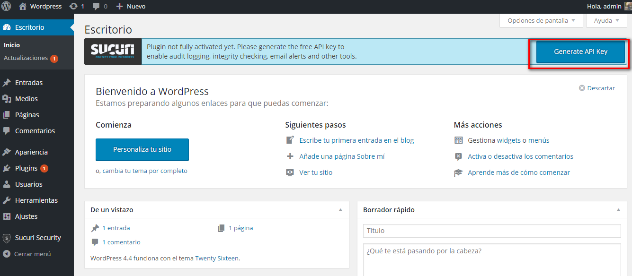
Task: Click the WordPress logo in admin bar
Action: pyautogui.click(x=7, y=7)
